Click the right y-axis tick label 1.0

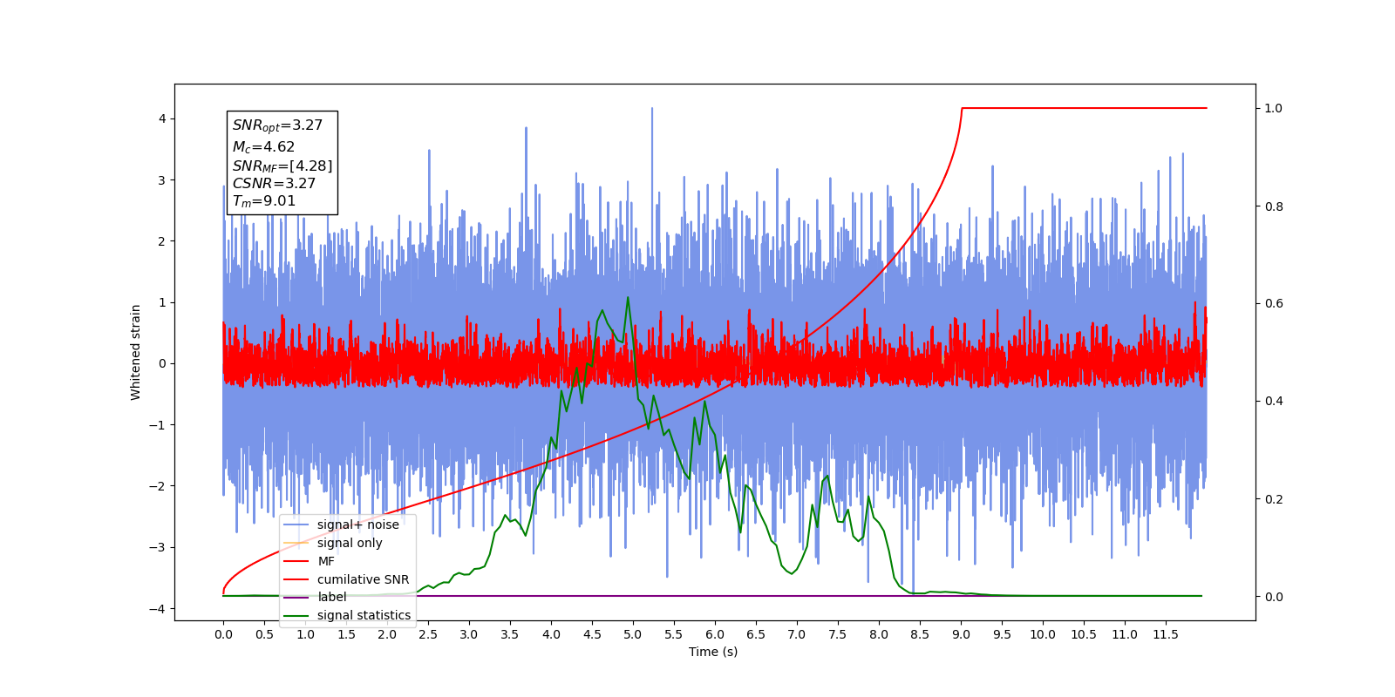point(1274,108)
